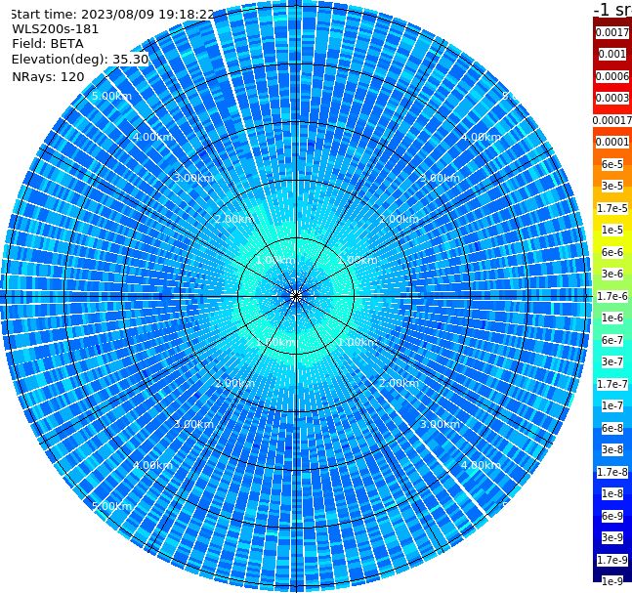Click the 6e-8 colorbar label
The image size is (632, 593).
pyautogui.click(x=612, y=428)
